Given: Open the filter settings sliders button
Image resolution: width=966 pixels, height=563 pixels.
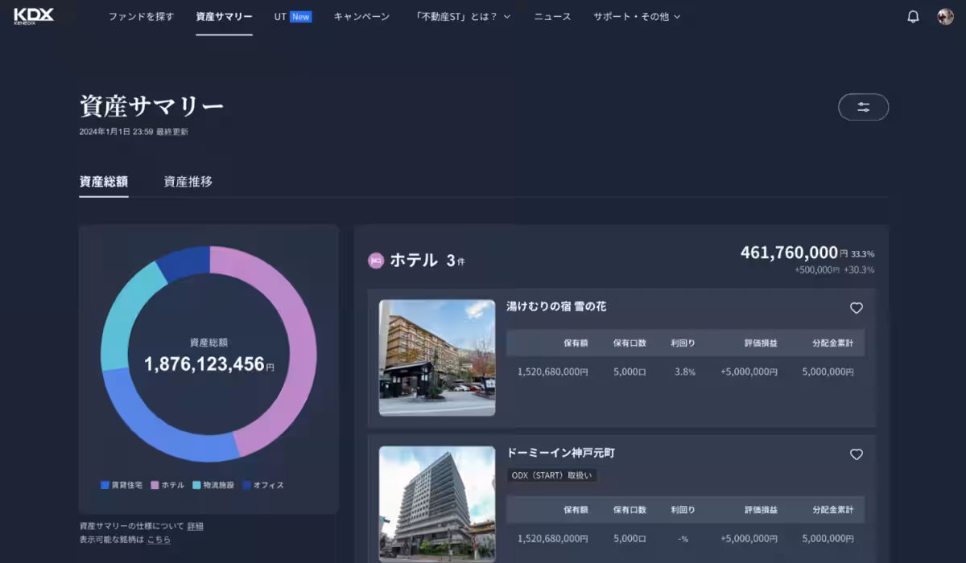Looking at the screenshot, I should point(863,107).
